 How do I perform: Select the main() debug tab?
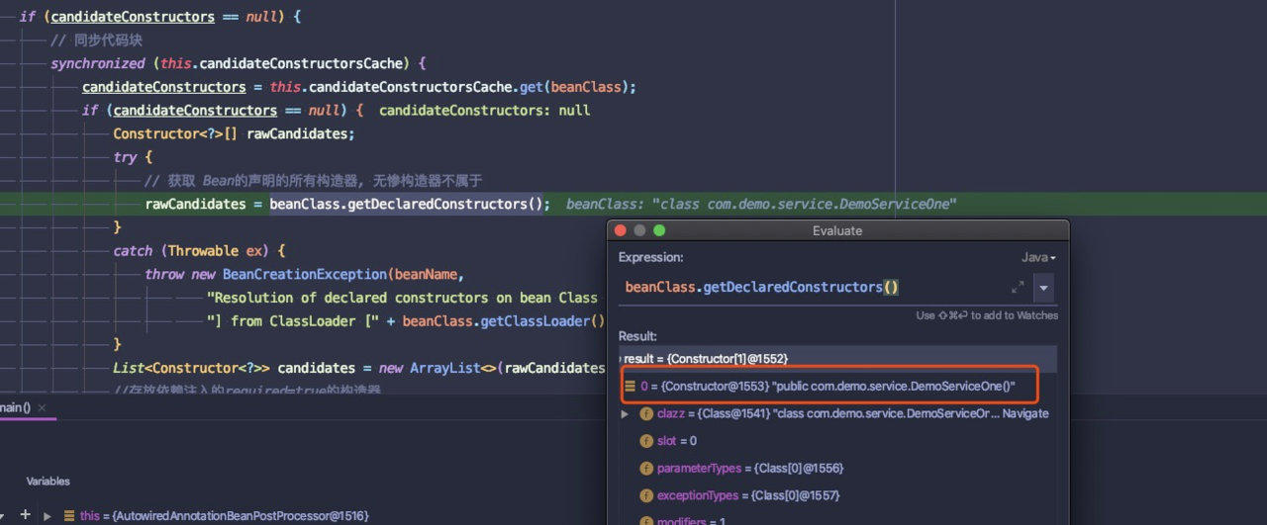point(15,407)
